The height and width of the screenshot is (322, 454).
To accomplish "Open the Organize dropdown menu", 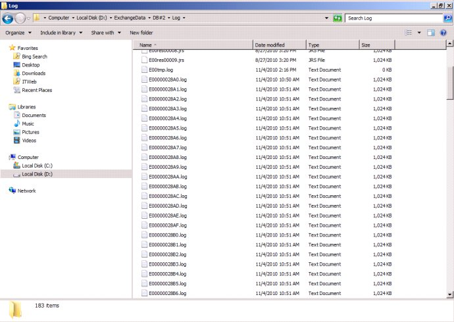I will point(18,32).
